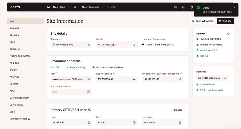Copy the username nicelydone
The image size is (241, 129).
point(180,123)
